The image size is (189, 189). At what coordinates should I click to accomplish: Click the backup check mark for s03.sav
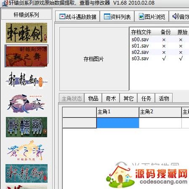tap(164, 59)
